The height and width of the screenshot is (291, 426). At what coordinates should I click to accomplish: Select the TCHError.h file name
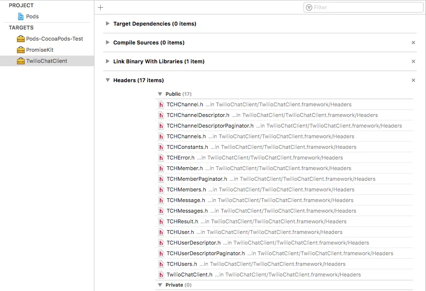point(181,158)
